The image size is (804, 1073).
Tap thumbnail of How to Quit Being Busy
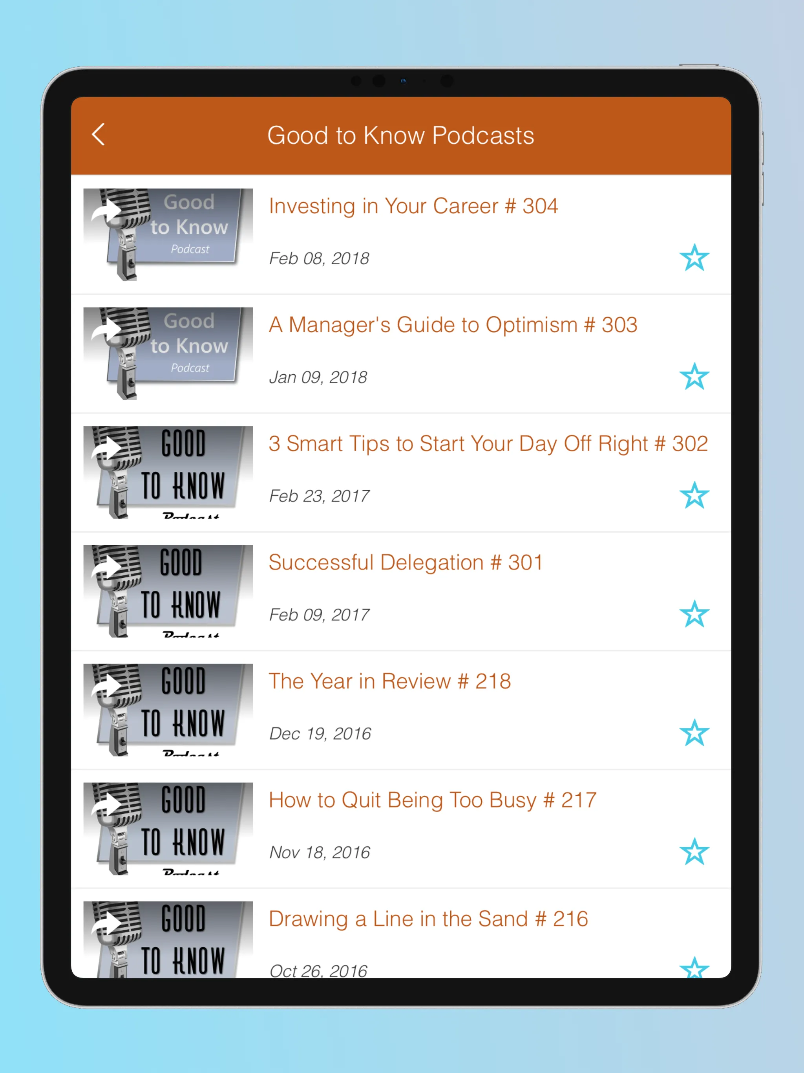[x=168, y=829]
